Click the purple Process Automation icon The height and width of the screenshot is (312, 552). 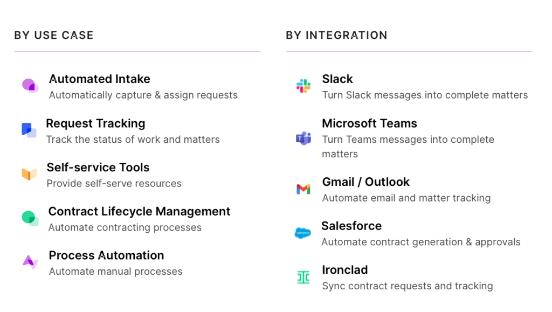point(30,262)
